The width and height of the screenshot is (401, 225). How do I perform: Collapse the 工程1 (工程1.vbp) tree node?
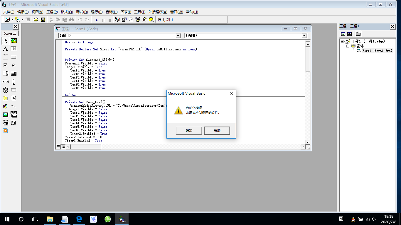click(342, 41)
